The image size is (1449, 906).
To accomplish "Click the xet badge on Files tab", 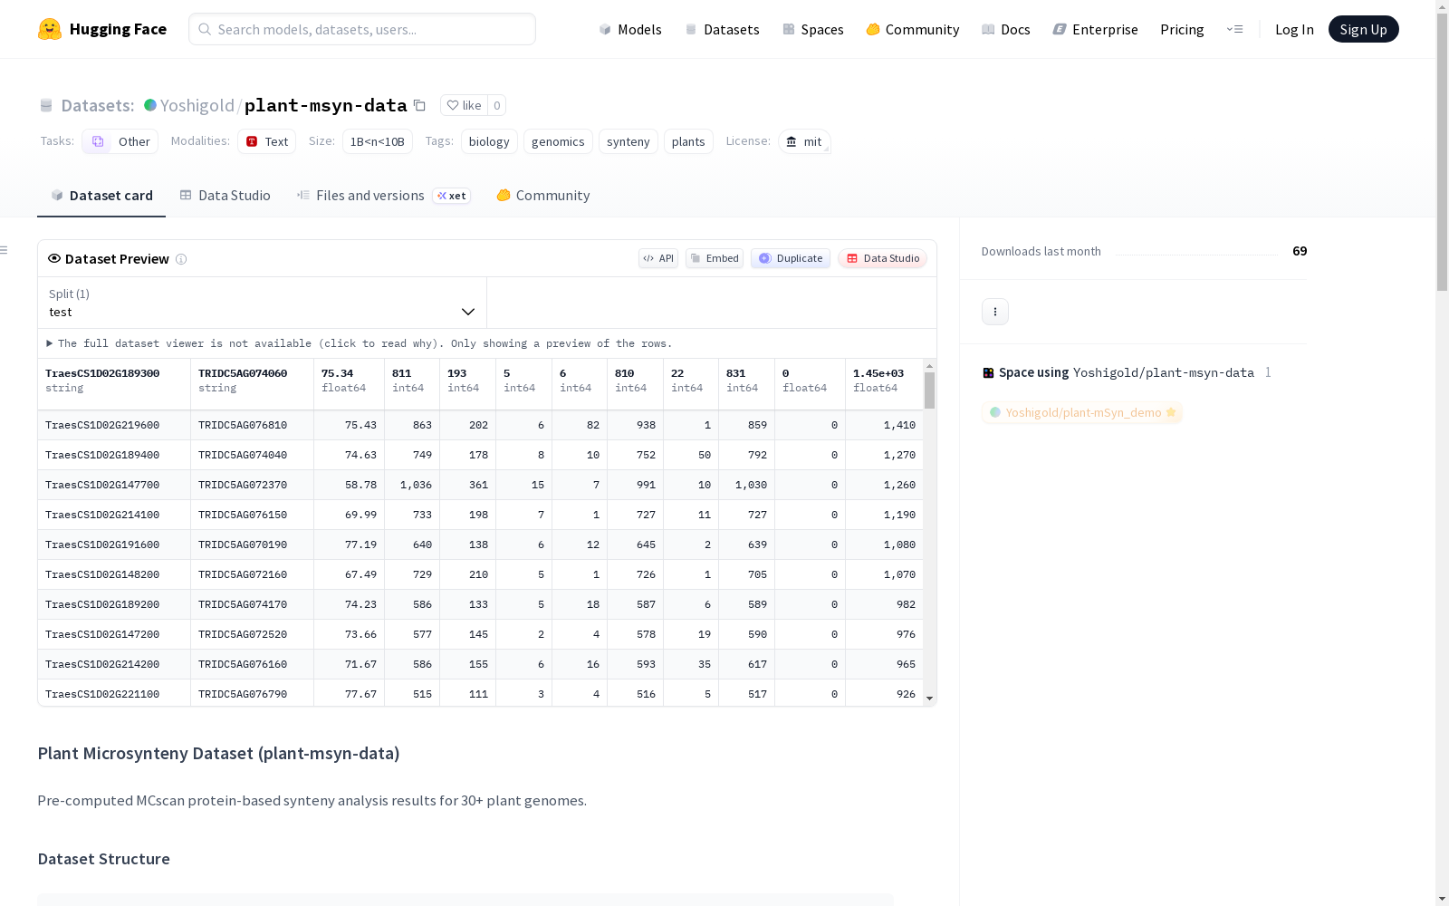I will (452, 196).
